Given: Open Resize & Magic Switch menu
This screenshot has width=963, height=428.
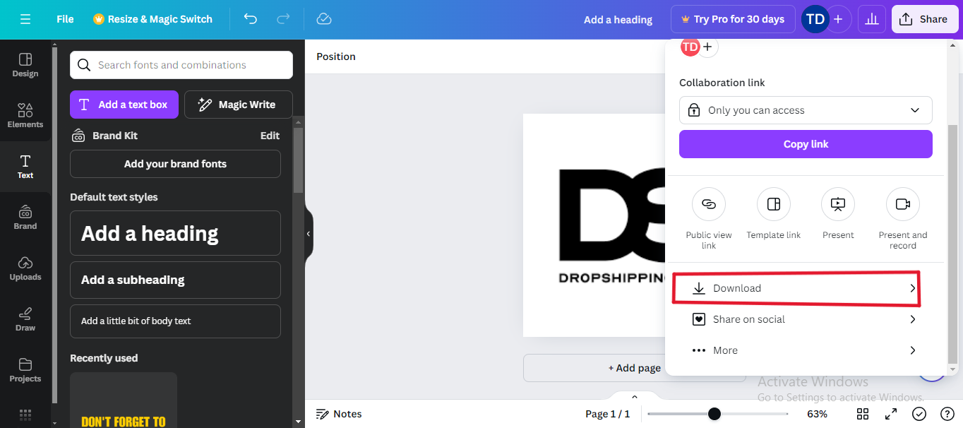Looking at the screenshot, I should click(152, 19).
